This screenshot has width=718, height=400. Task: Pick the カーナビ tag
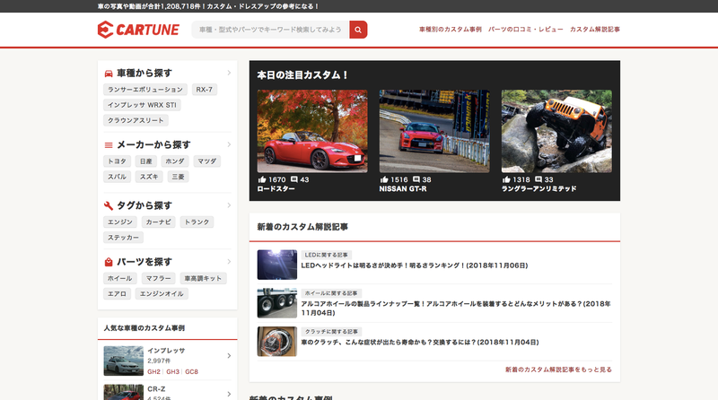(x=159, y=222)
